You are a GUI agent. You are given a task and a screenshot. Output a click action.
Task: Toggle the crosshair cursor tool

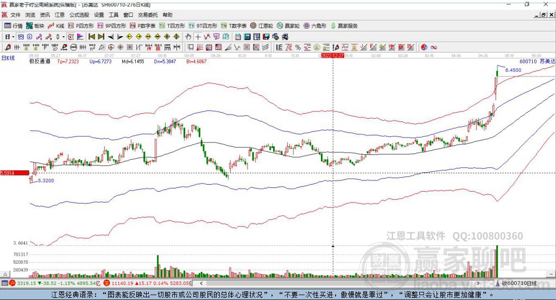click(198, 37)
